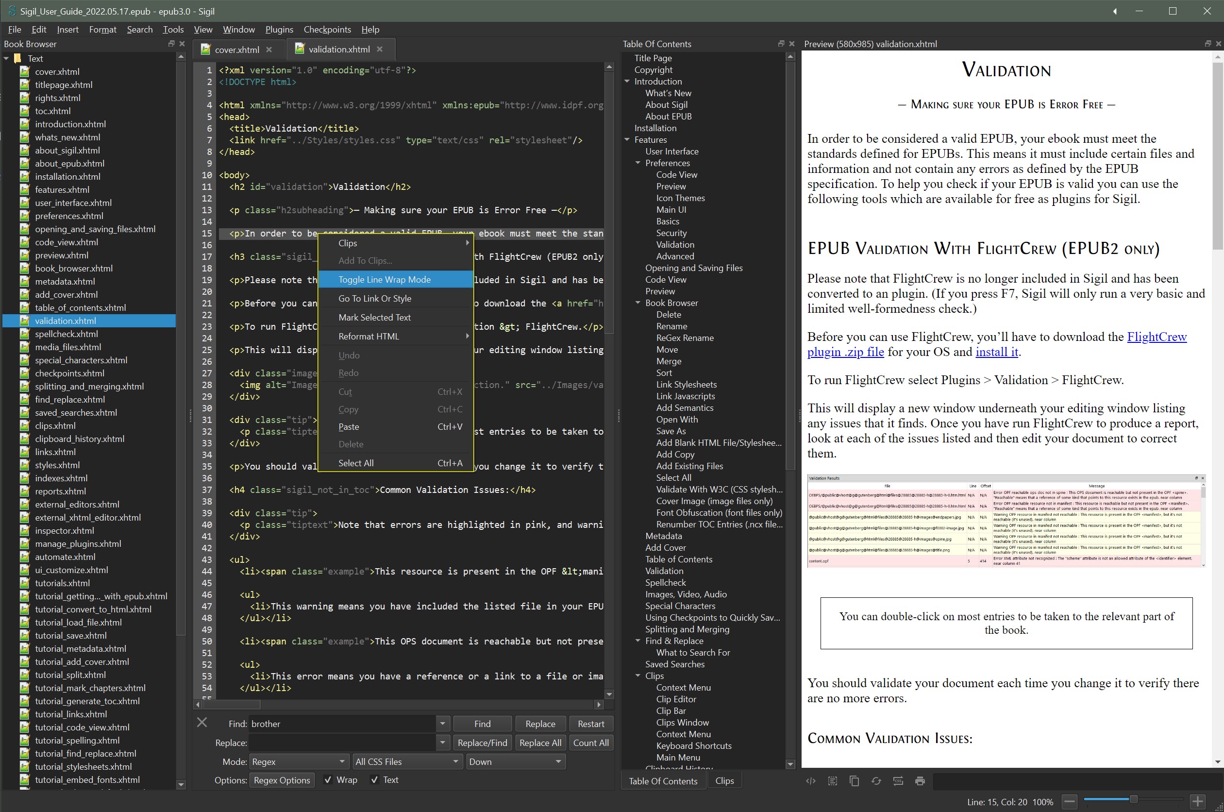Open the All CSS Files scope dropdown
The image size is (1224, 812).
(x=406, y=762)
